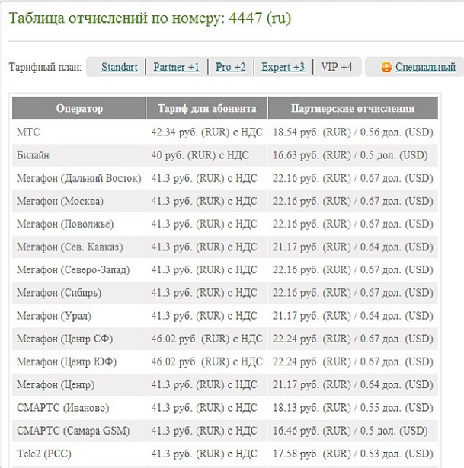
Task: Click Мегафон (Урал) operator cell
Action: (79, 316)
